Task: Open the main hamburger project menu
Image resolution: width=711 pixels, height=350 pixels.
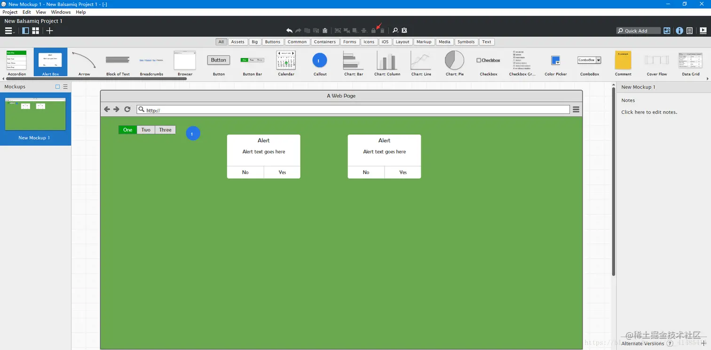Action: (x=9, y=30)
